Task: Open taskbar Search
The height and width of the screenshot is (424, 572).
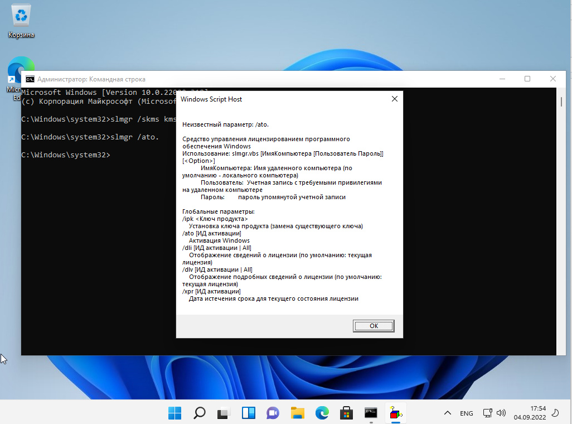Action: pyautogui.click(x=199, y=413)
